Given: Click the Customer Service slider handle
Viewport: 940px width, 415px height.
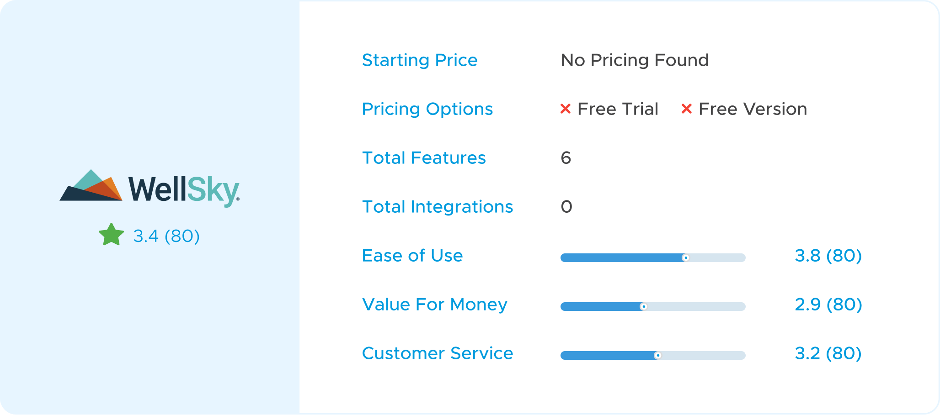Looking at the screenshot, I should [657, 356].
